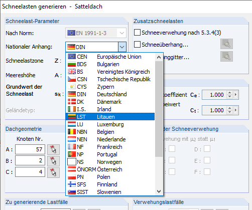Toggle the F checkbox in Schneeverwehung

pyautogui.click(x=207, y=172)
